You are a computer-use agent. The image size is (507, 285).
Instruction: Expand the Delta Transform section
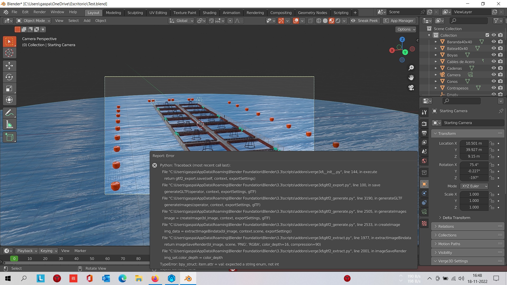tap(456, 218)
